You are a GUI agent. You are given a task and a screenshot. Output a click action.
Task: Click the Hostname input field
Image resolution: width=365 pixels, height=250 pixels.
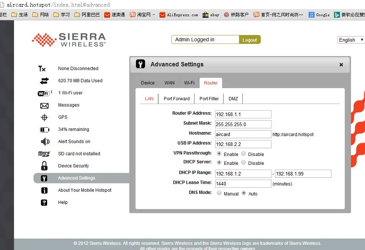point(243,134)
